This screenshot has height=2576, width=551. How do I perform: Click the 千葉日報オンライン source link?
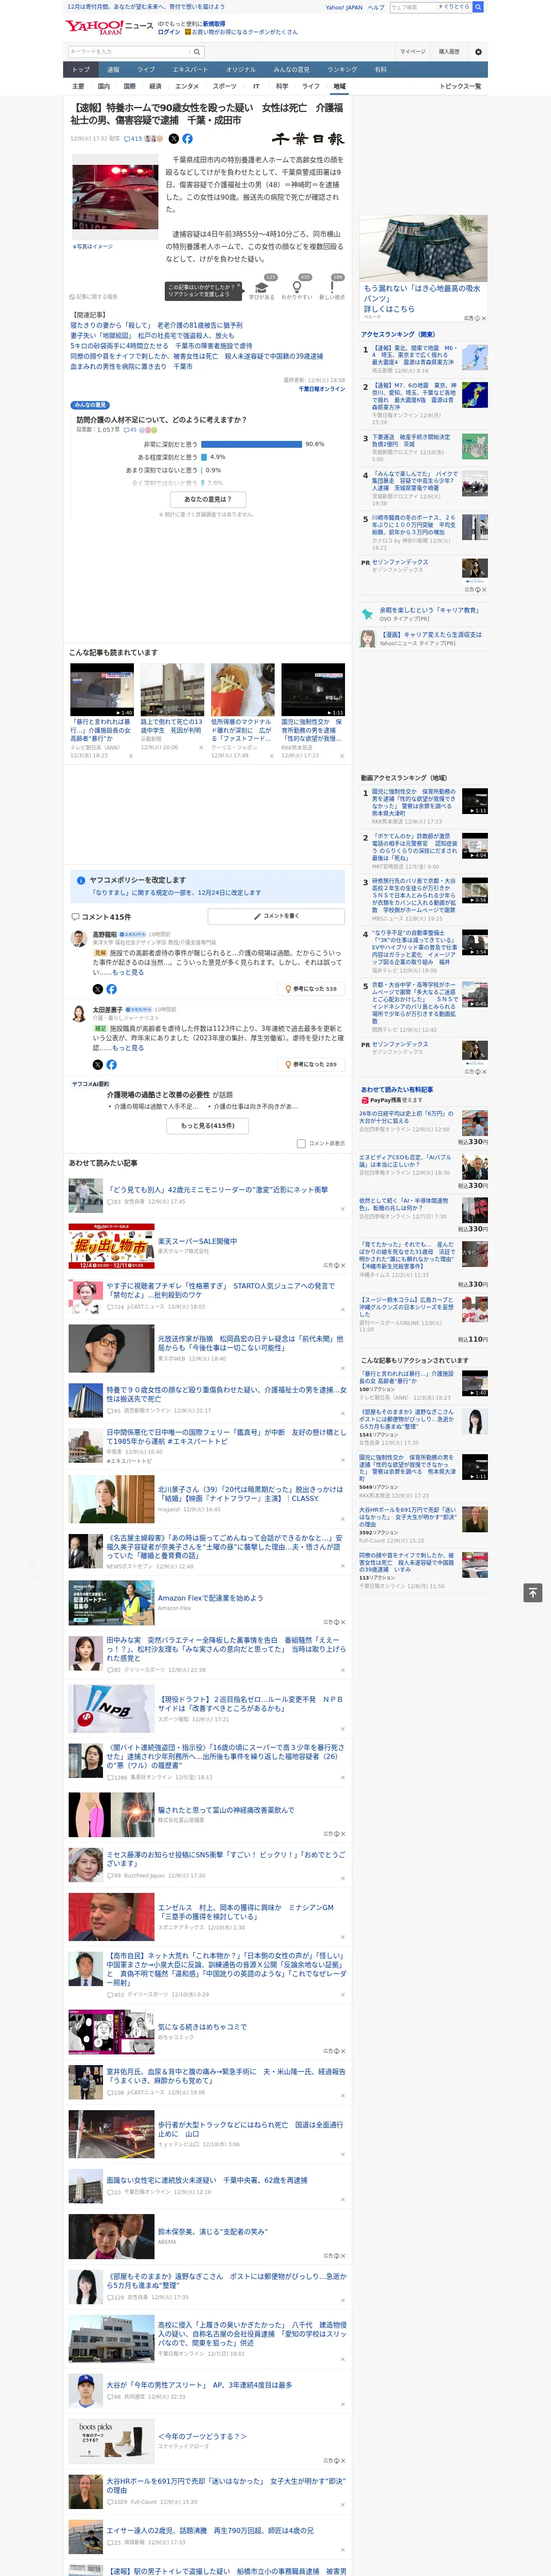tap(321, 389)
